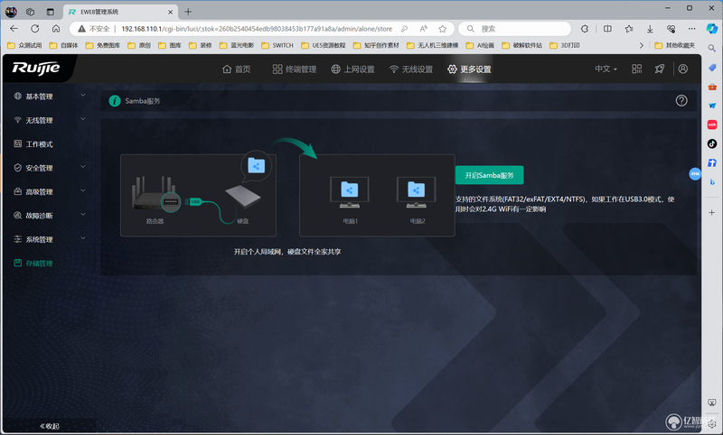Click the Samba服务 info icon
723x435 pixels.
115,101
